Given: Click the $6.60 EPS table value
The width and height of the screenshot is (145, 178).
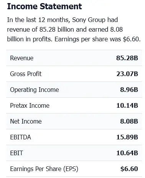Looking at the screenshot, I should (x=129, y=169).
